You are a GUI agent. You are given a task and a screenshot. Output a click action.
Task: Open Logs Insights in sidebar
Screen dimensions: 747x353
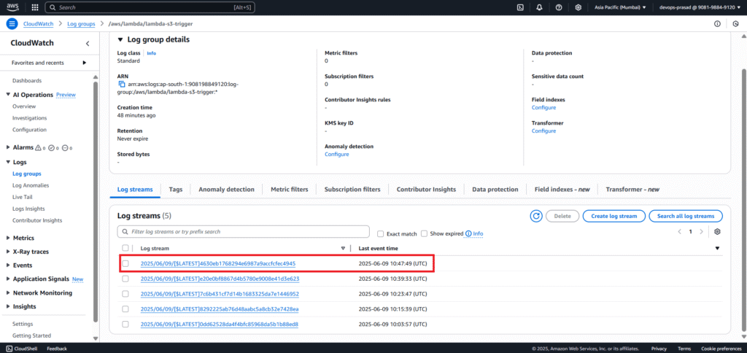pos(28,209)
